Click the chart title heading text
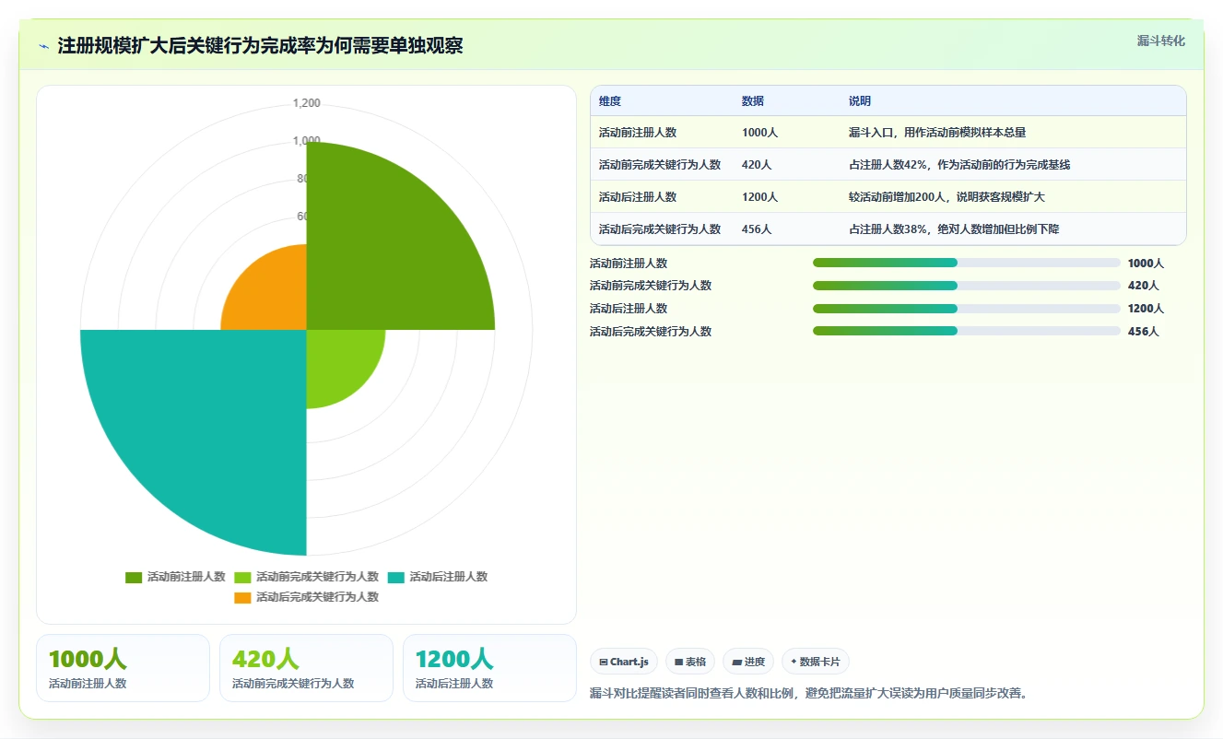Screen dimensions: 1223x739 [261, 46]
